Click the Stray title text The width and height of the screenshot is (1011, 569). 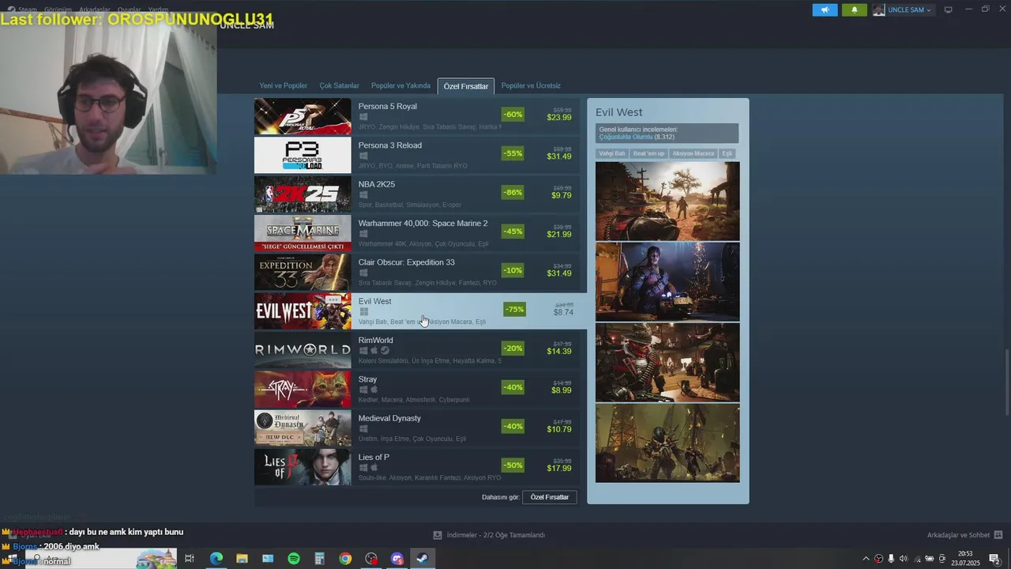point(368,379)
